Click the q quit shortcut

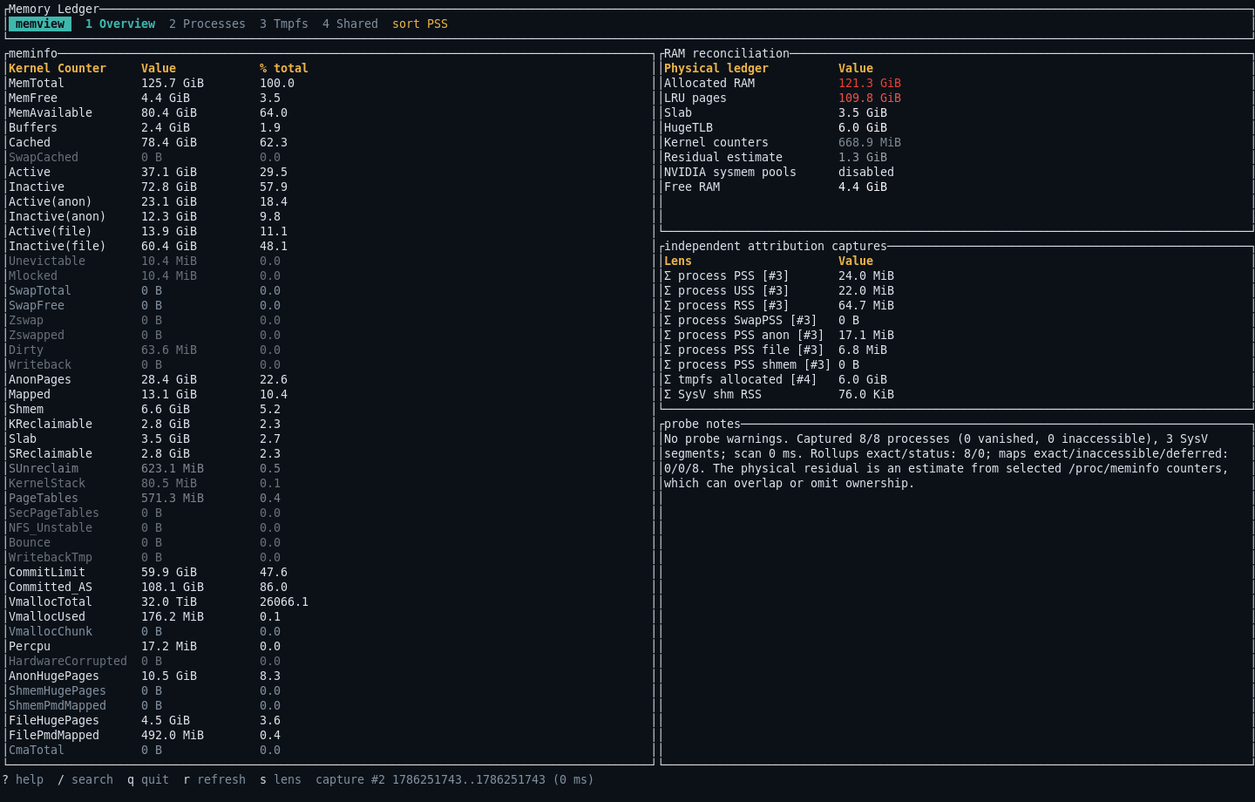click(x=148, y=779)
